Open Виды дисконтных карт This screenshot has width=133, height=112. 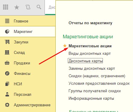(90, 54)
